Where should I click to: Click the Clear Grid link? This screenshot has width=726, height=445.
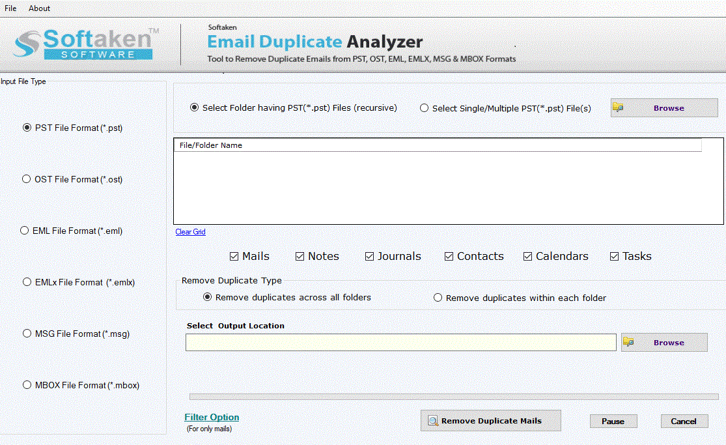[x=190, y=232]
